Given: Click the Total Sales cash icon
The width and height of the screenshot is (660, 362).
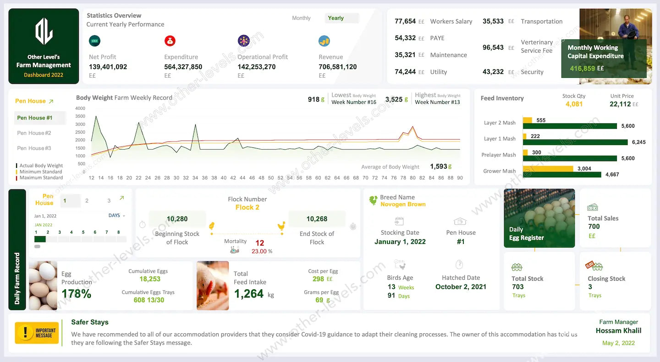Looking at the screenshot, I should pos(593,207).
